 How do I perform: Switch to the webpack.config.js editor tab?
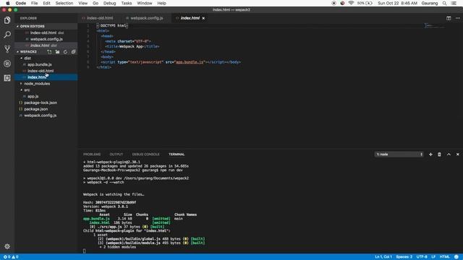click(x=146, y=18)
